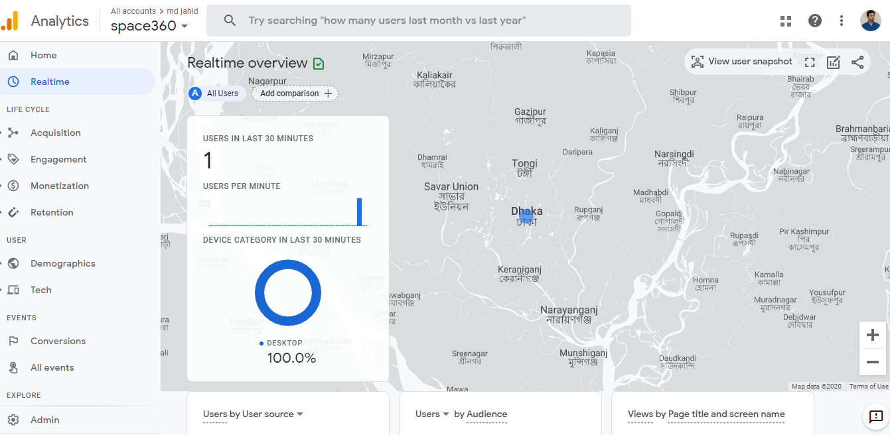This screenshot has width=890, height=435.
Task: Expand the Acquisition section in sidebar
Action: pyautogui.click(x=55, y=133)
